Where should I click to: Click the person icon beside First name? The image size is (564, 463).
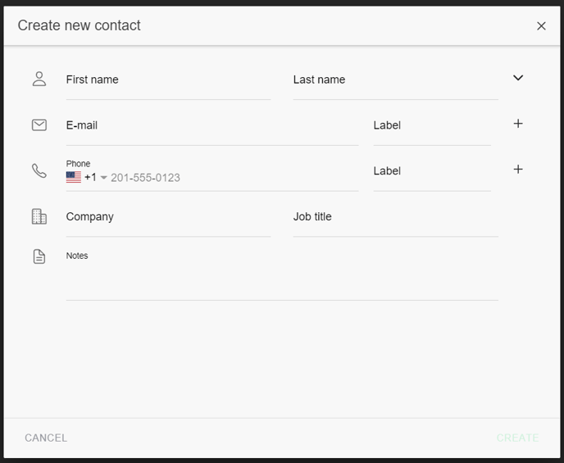coord(39,79)
